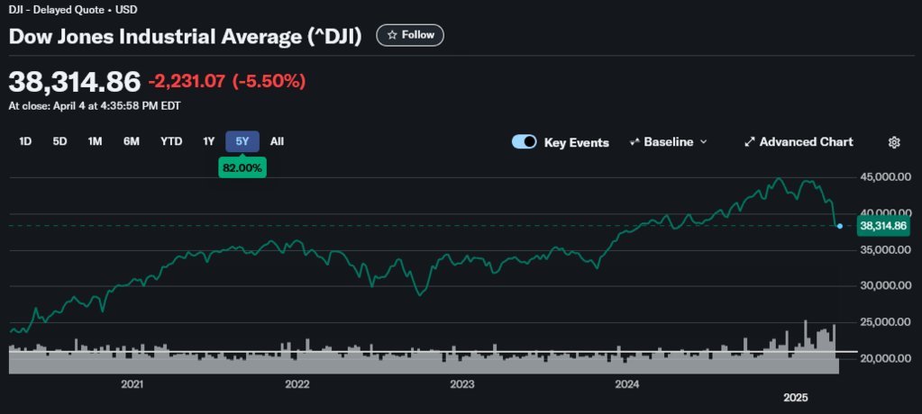Screen dimensions: 922x414
Task: Click the 2023 label on time axis
Action: [462, 385]
